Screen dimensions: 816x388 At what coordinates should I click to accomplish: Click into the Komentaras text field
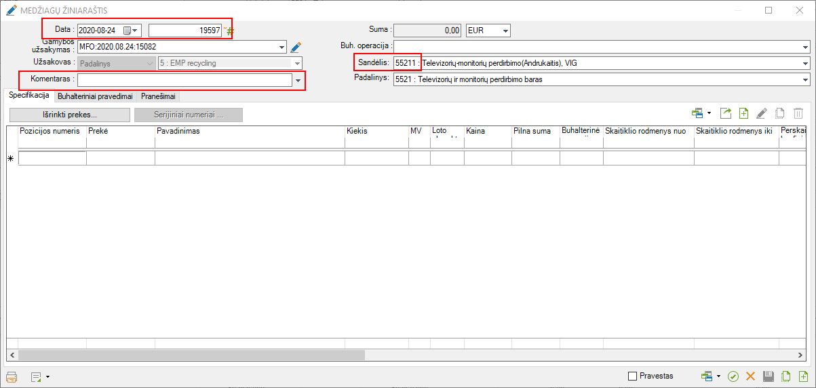[x=184, y=80]
